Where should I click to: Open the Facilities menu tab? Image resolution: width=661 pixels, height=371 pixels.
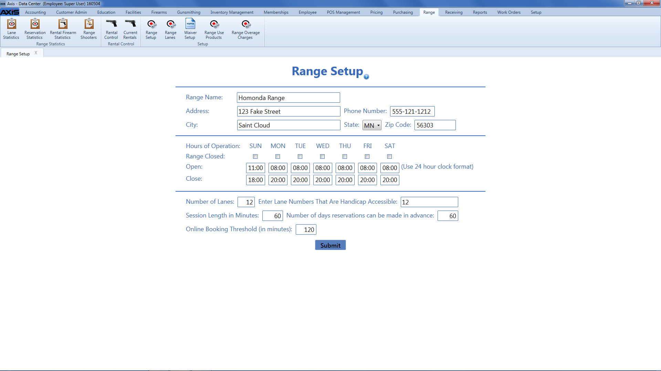[x=133, y=12]
